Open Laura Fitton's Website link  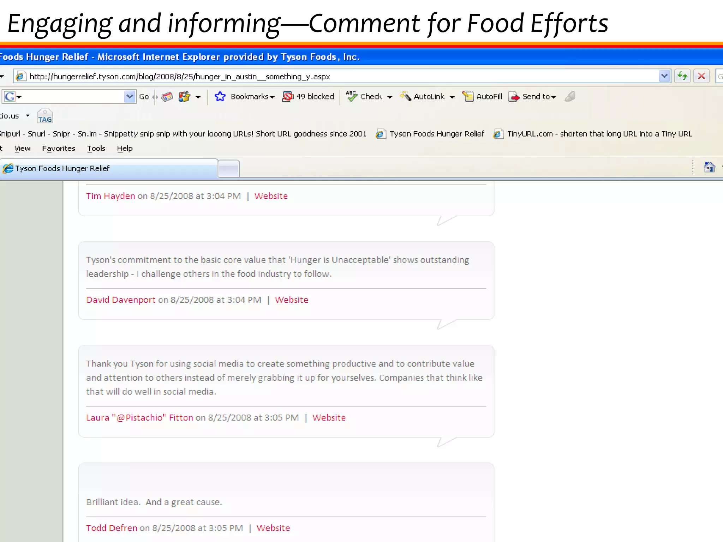point(329,417)
